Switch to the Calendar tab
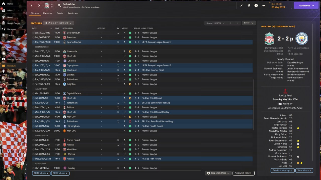Viewport: 321px width, 180px height. pos(48,13)
